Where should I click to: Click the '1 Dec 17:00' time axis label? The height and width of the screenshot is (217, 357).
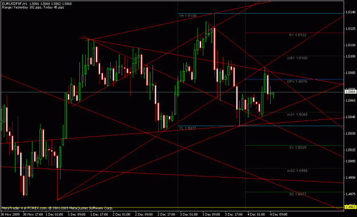coord(99,214)
